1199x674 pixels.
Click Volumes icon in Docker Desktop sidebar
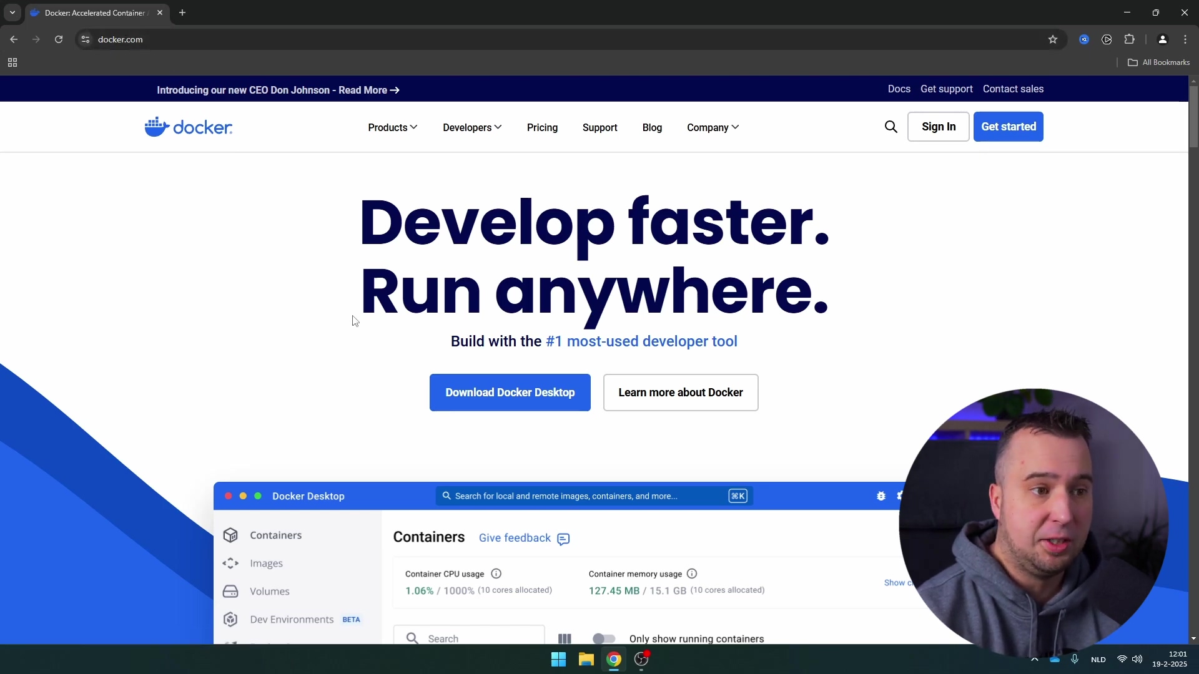click(230, 591)
